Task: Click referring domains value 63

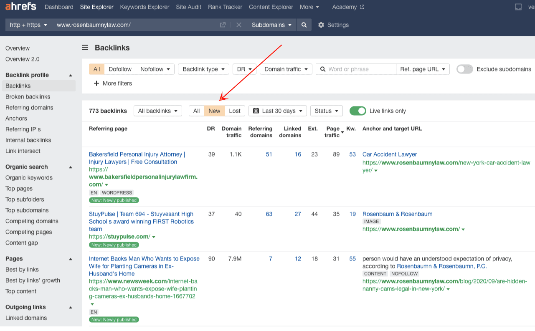Action: [269, 214]
